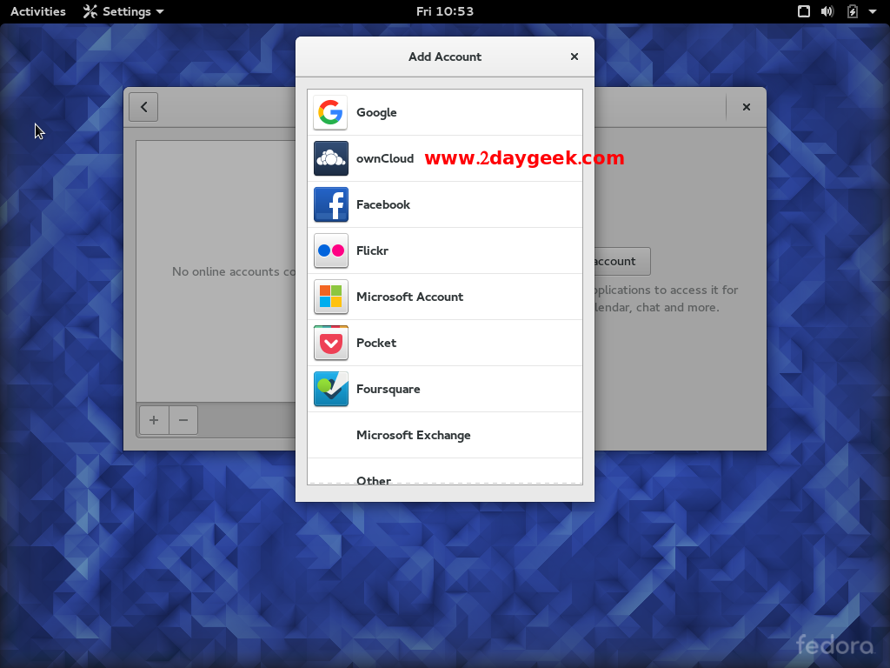Close the Add Account dialog
The width and height of the screenshot is (890, 668).
point(575,57)
